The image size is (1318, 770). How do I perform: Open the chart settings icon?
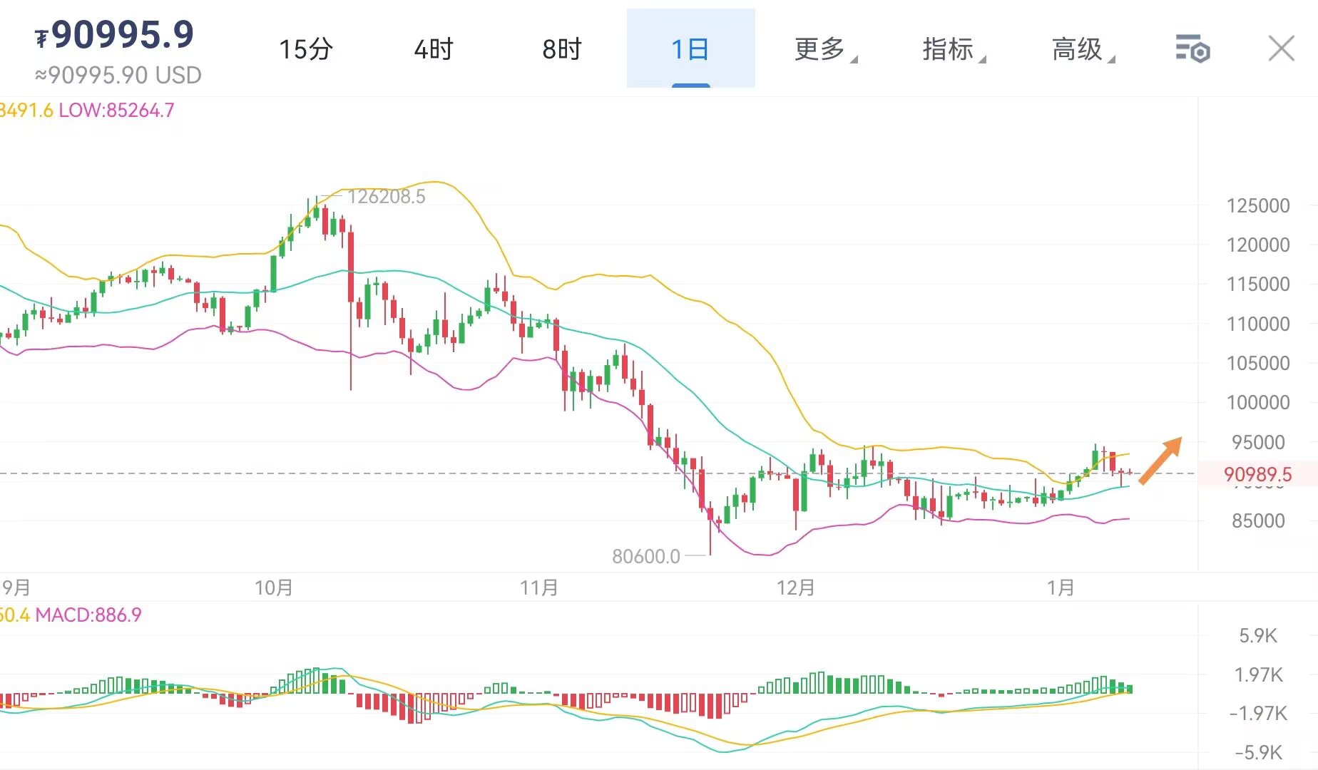tap(1192, 49)
